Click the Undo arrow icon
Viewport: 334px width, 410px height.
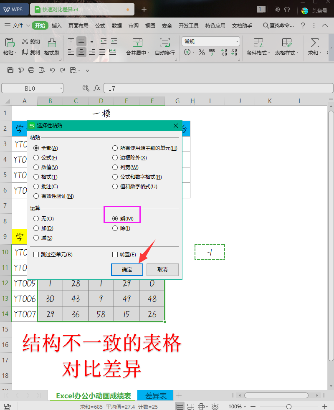pyautogui.click(x=52, y=70)
